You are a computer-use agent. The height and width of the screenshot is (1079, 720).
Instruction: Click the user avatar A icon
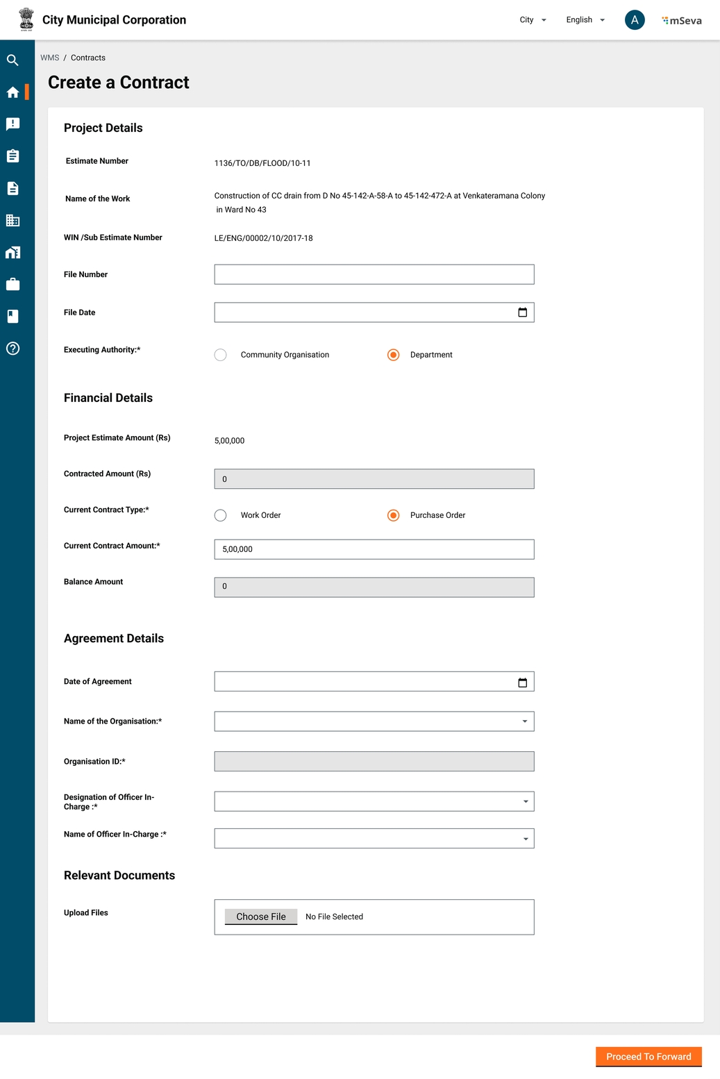[x=634, y=20]
